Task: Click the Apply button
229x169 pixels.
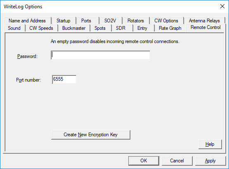Action: point(210,161)
